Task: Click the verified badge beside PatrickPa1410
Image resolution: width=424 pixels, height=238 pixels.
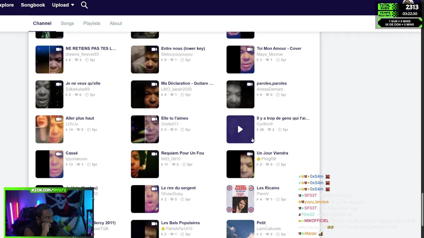Action: pos(163,229)
